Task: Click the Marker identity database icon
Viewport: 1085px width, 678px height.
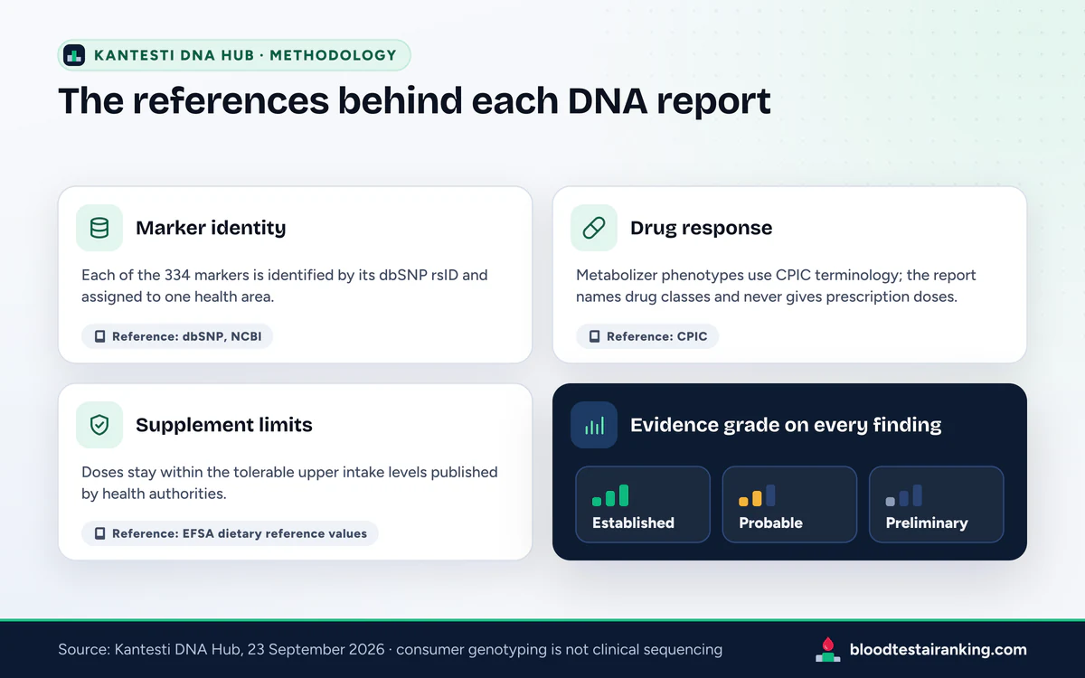Action: [x=99, y=228]
